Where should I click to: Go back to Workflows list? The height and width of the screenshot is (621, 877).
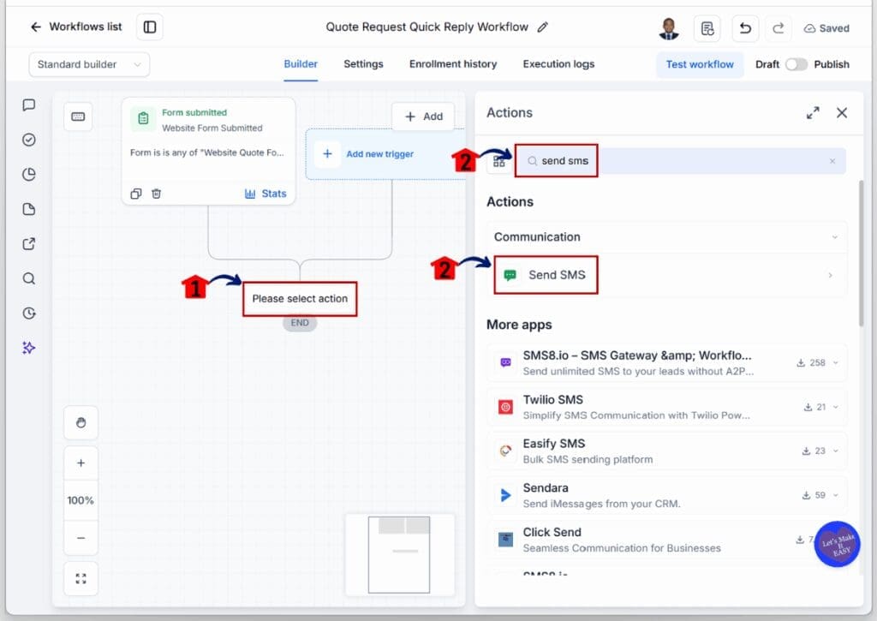[75, 27]
